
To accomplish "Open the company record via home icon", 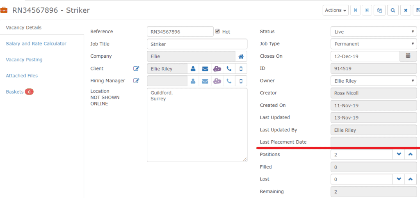I will 241,56.
